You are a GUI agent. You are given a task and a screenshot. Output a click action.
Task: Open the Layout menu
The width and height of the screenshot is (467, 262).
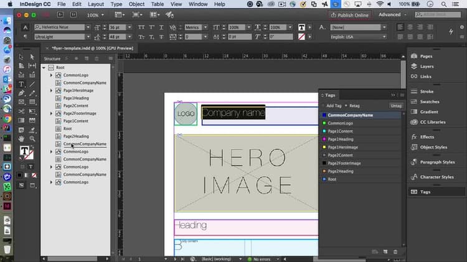[96, 4]
